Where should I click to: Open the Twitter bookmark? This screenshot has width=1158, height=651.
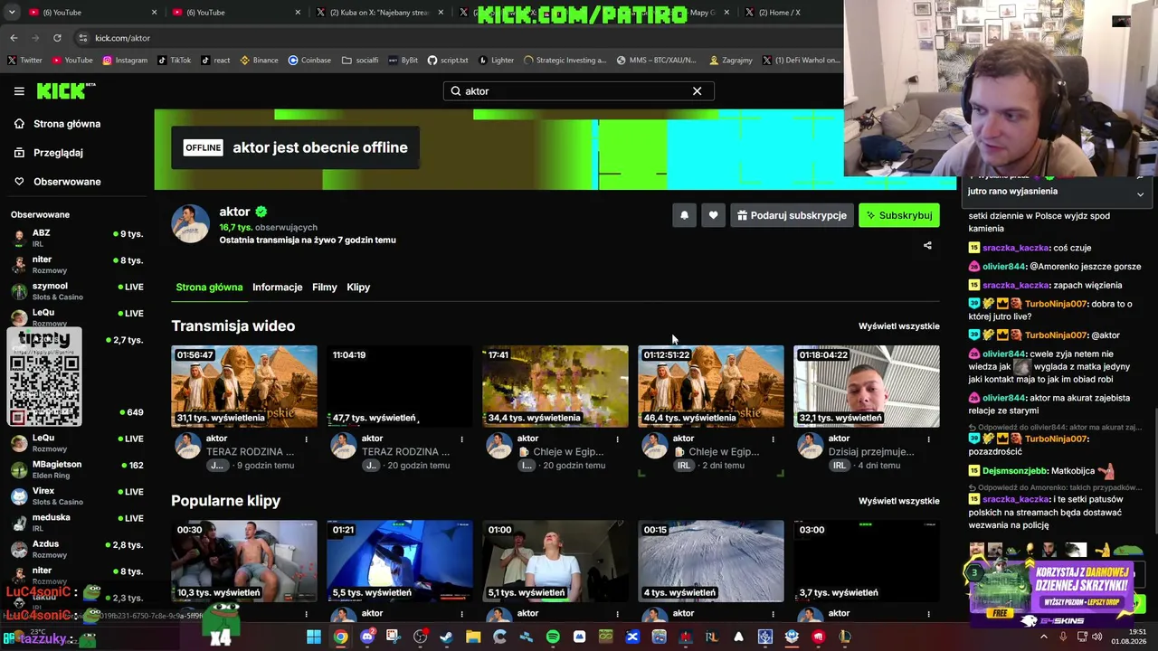tap(25, 61)
